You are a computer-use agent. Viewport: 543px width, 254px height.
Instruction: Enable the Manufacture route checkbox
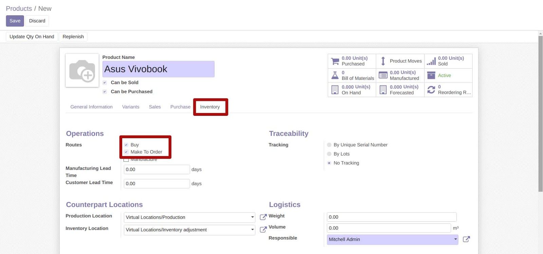coord(126,160)
